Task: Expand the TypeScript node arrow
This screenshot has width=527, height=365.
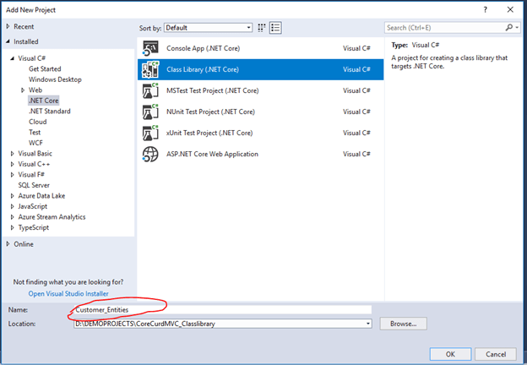Action: click(x=13, y=228)
